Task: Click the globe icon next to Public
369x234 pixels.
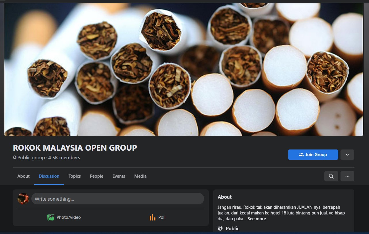Action: tap(220, 228)
